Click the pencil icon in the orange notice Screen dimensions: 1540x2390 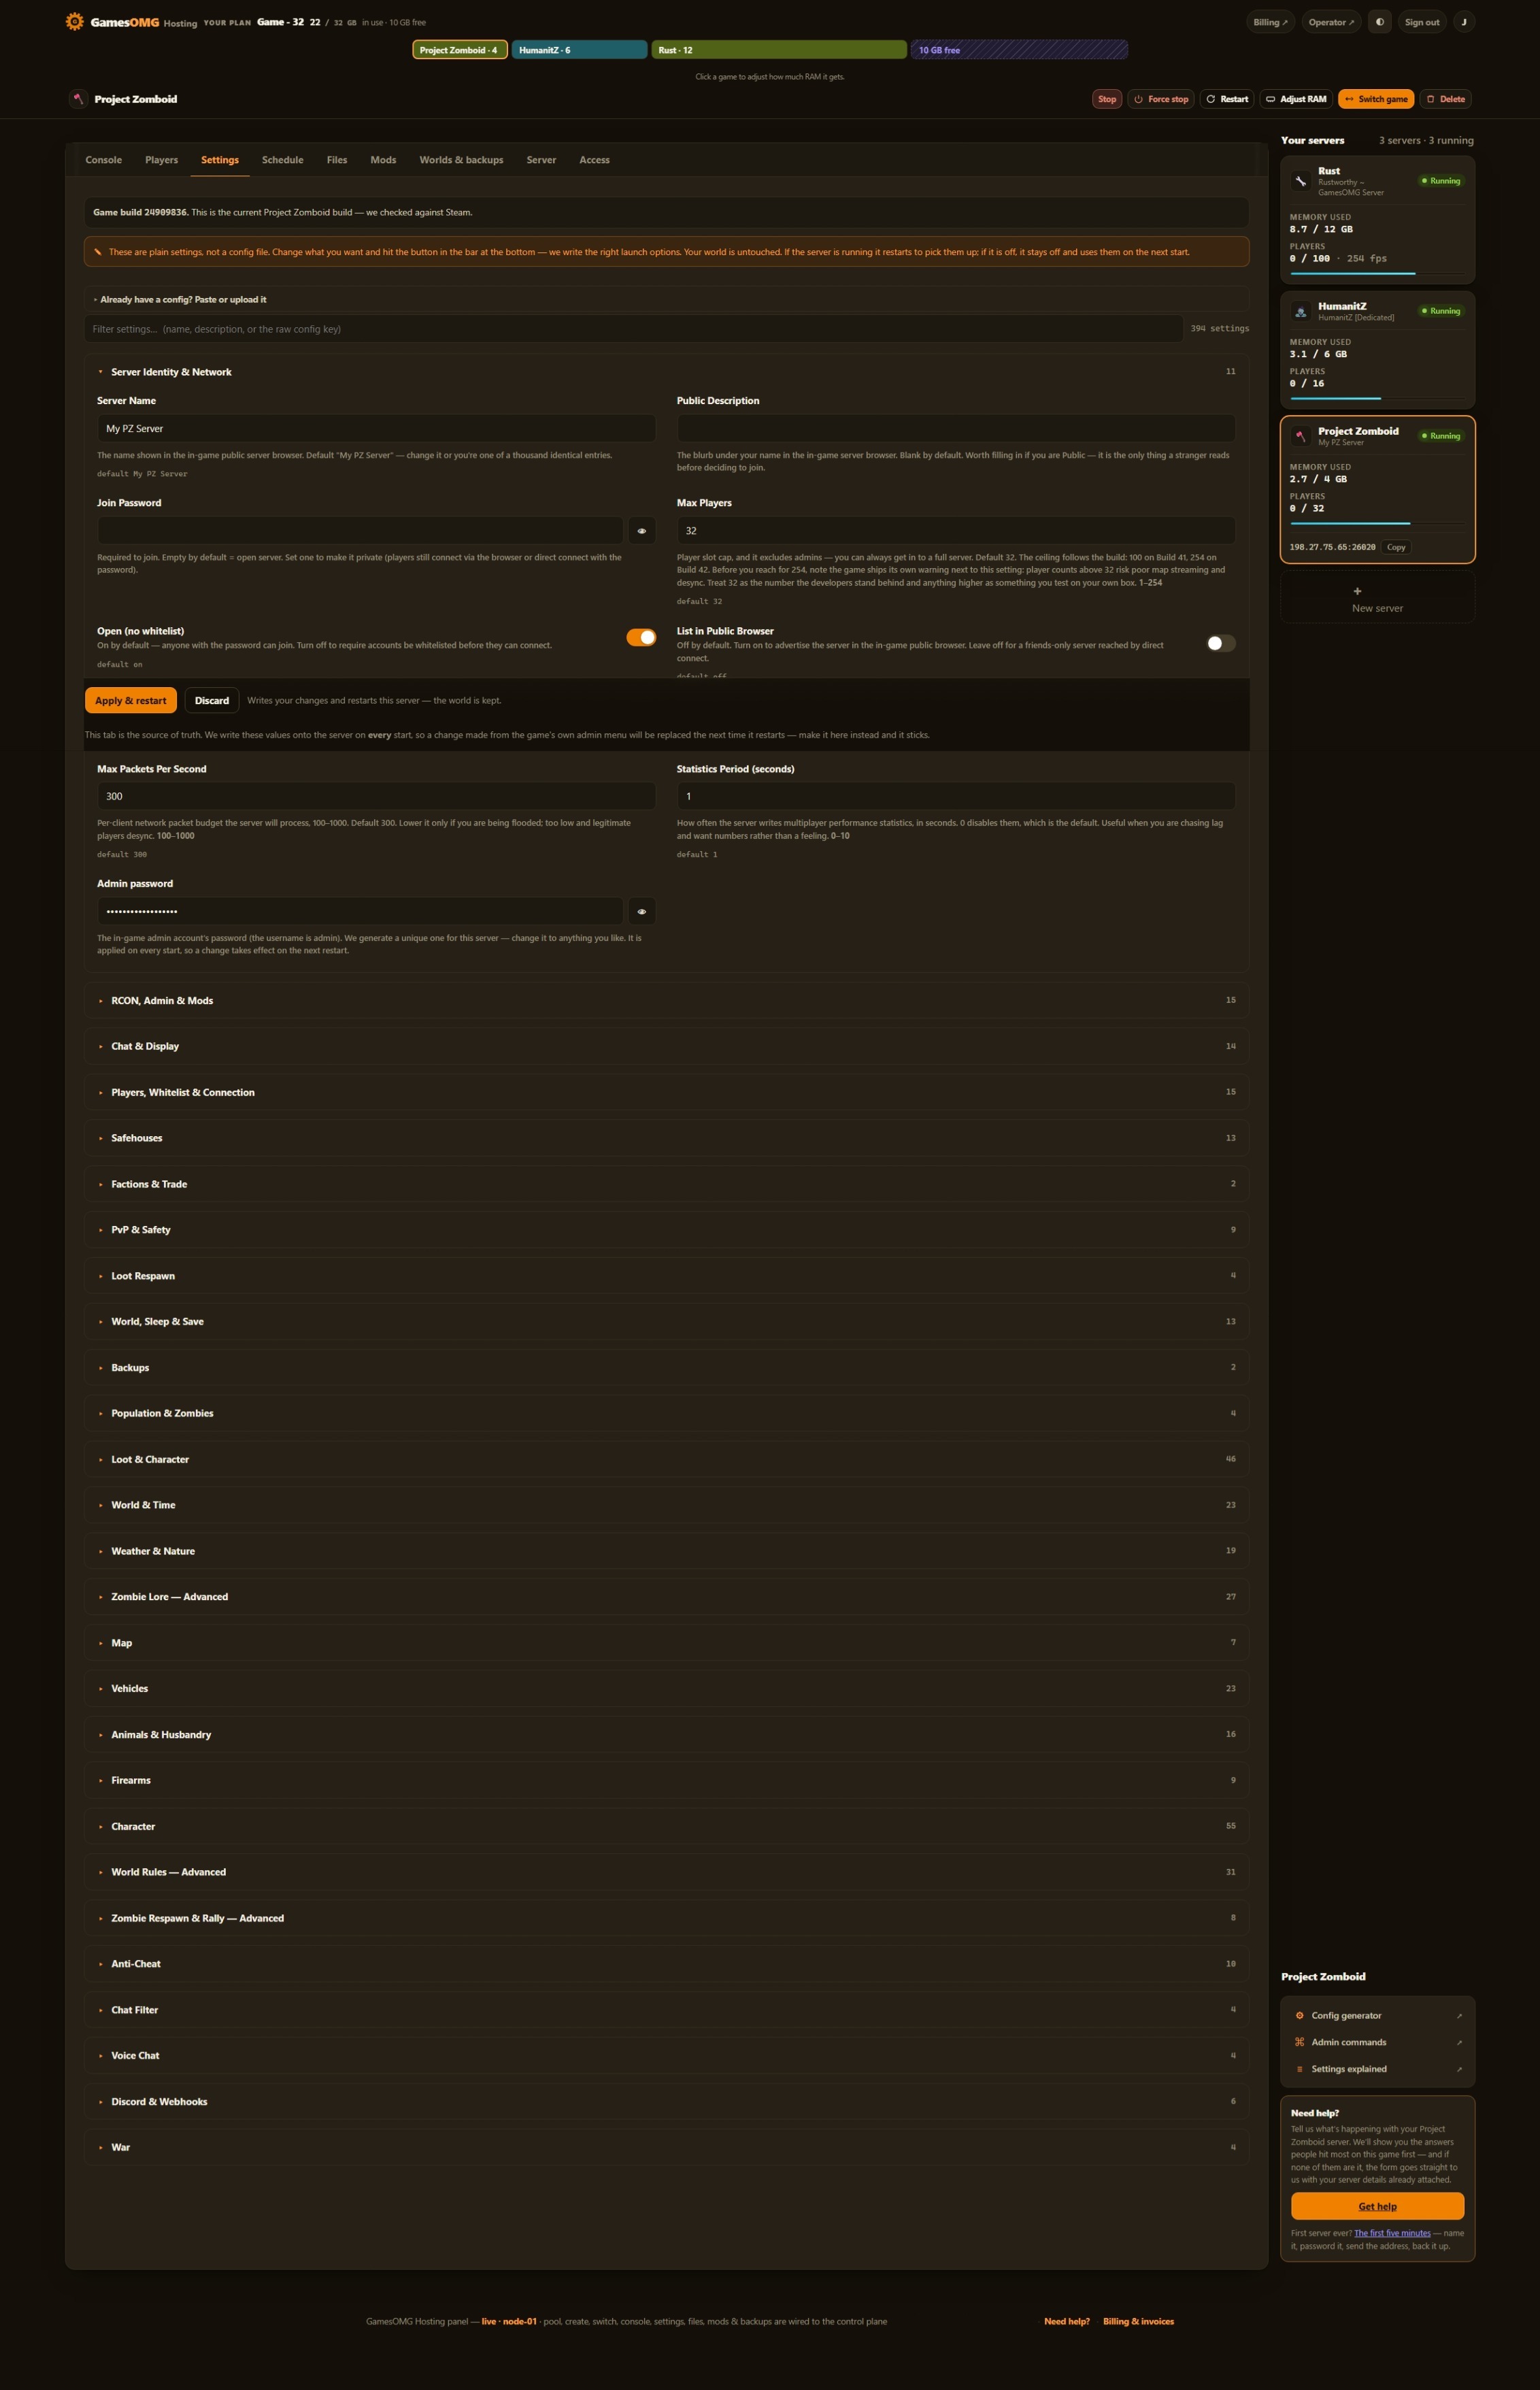(x=97, y=252)
